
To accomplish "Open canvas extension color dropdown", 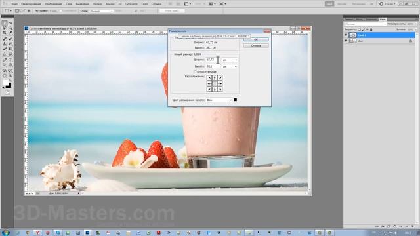I will [x=219, y=100].
